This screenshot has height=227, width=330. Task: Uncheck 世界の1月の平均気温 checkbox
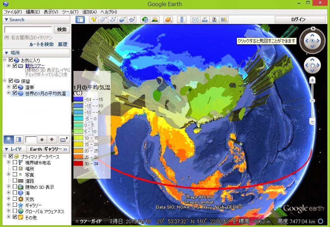pos(15,93)
